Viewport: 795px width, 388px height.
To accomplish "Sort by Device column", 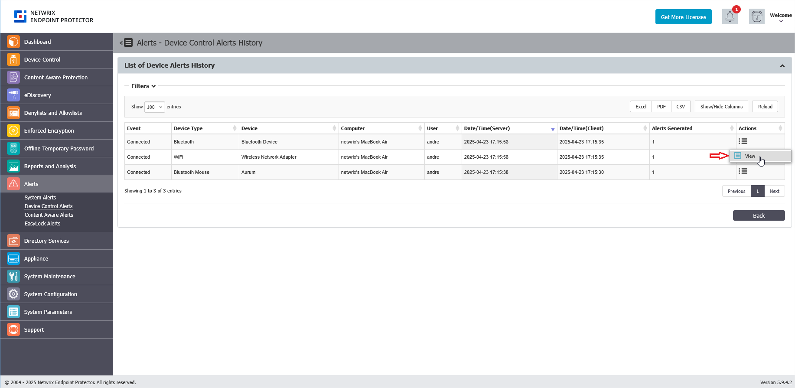I will 288,128.
